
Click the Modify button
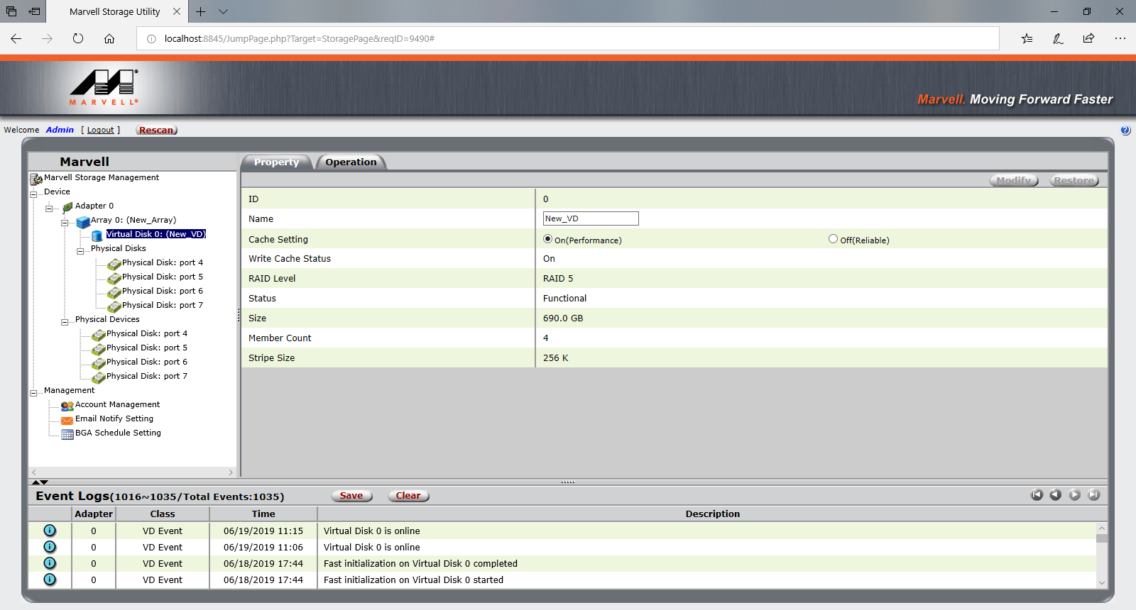pos(1014,181)
